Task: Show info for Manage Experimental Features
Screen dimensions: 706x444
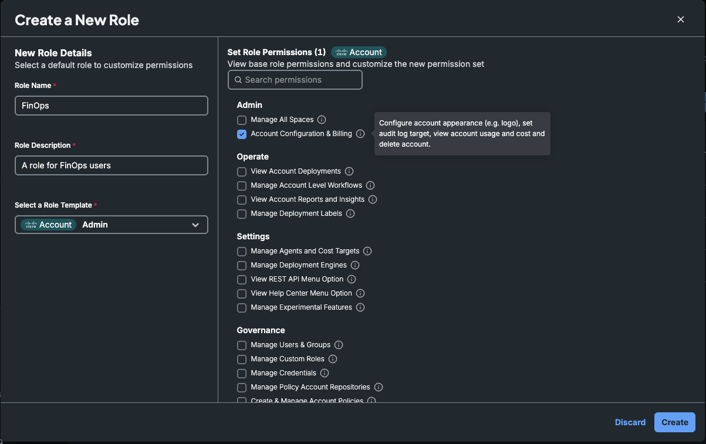Action: pos(360,307)
